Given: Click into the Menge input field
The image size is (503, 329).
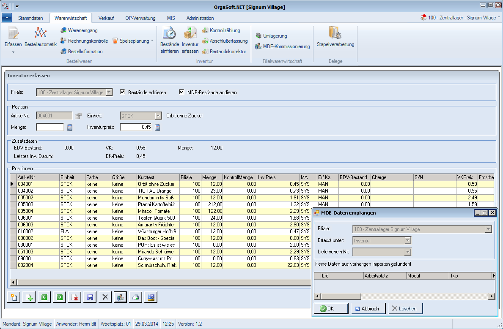Looking at the screenshot, I should [50, 127].
